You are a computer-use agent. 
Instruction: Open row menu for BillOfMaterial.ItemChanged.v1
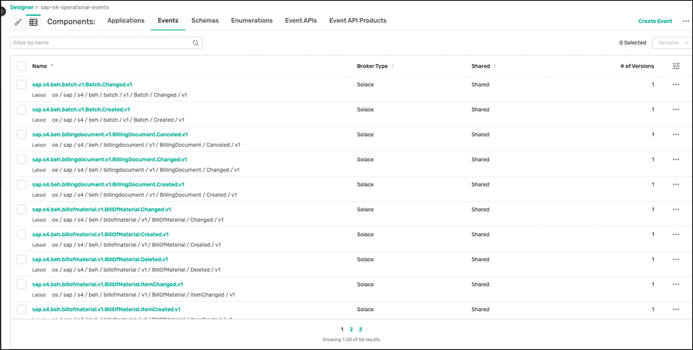(676, 284)
